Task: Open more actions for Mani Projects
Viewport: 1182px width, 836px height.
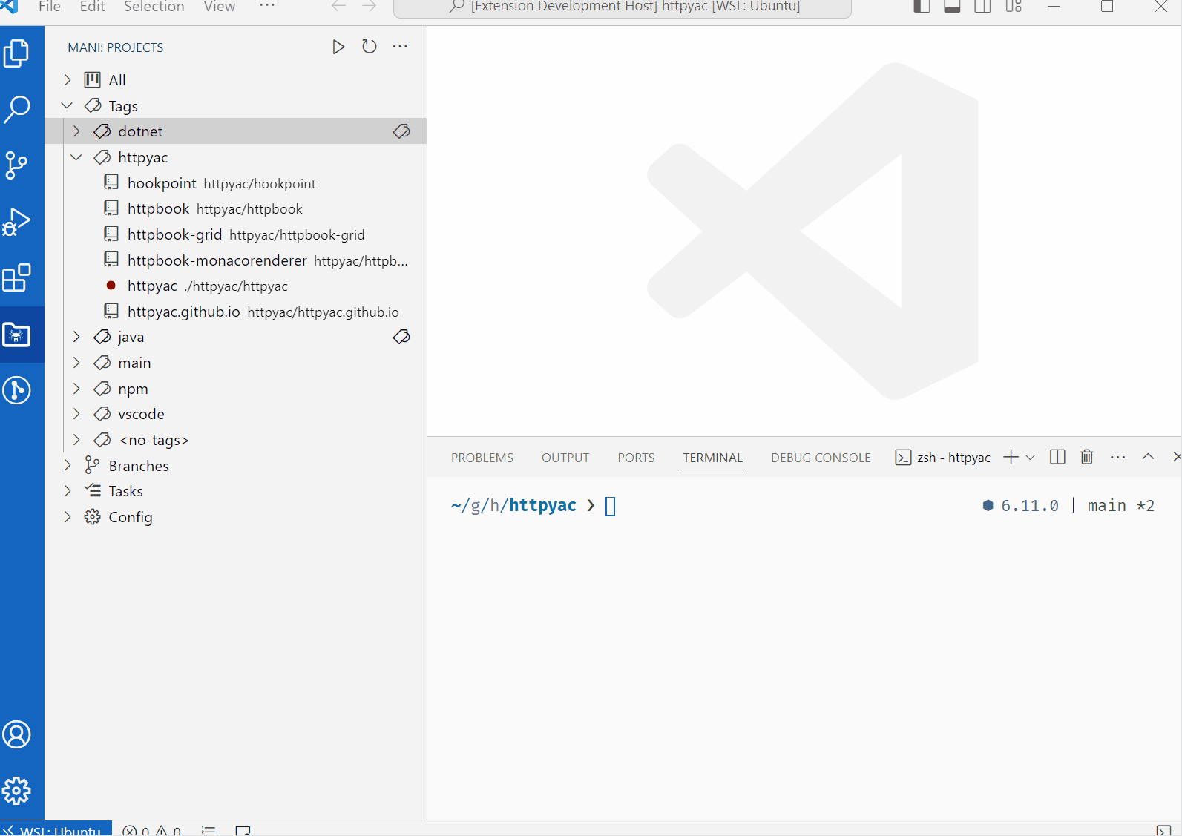Action: click(400, 47)
